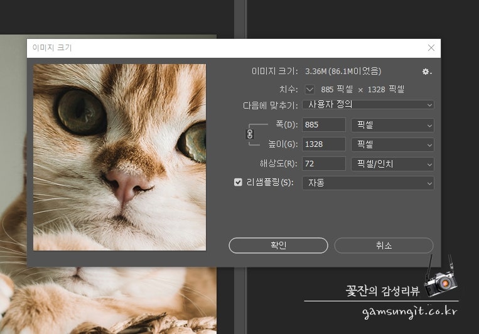The image size is (479, 334).
Task: Click the 높이(G) height input field
Action: (324, 144)
